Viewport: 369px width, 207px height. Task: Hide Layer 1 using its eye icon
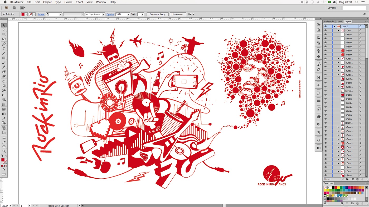tap(326, 27)
